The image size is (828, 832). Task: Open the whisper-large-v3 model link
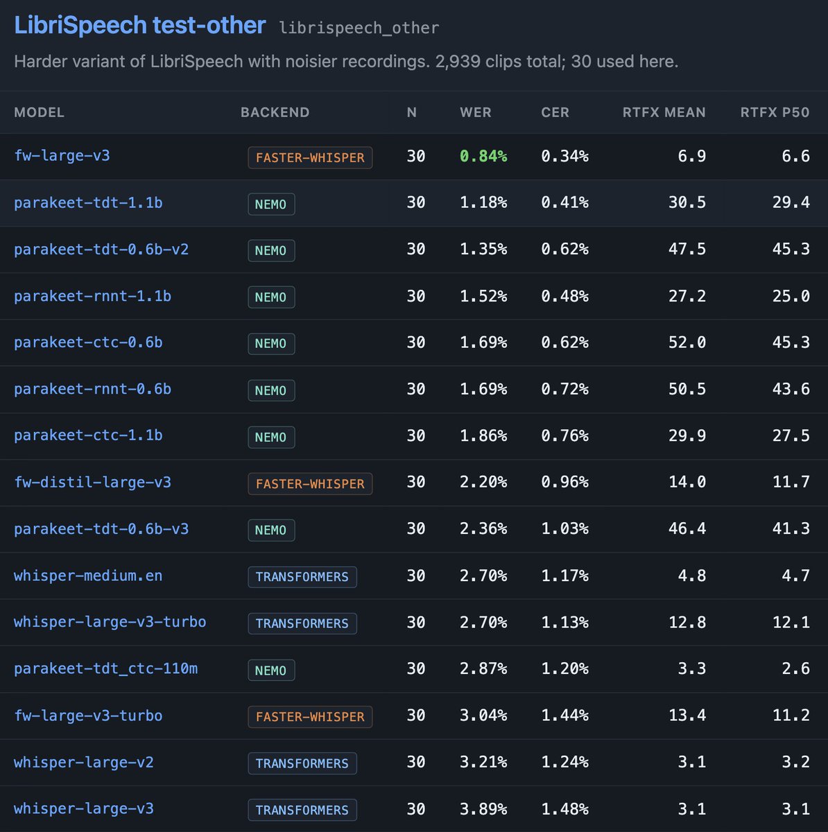84,808
